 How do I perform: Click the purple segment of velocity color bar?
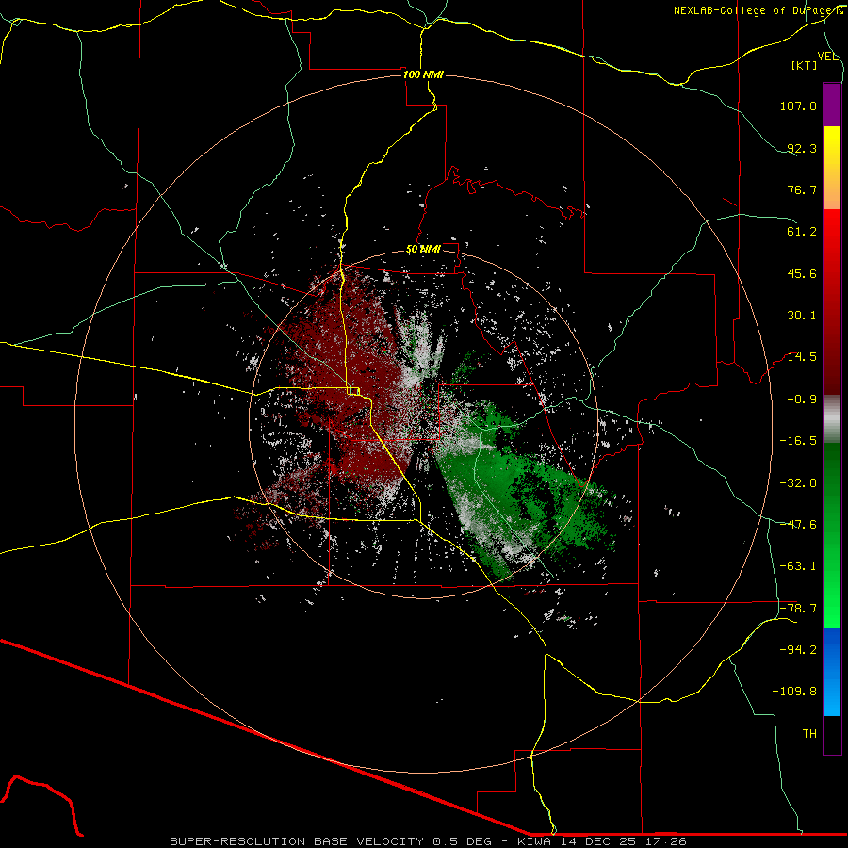click(x=832, y=105)
